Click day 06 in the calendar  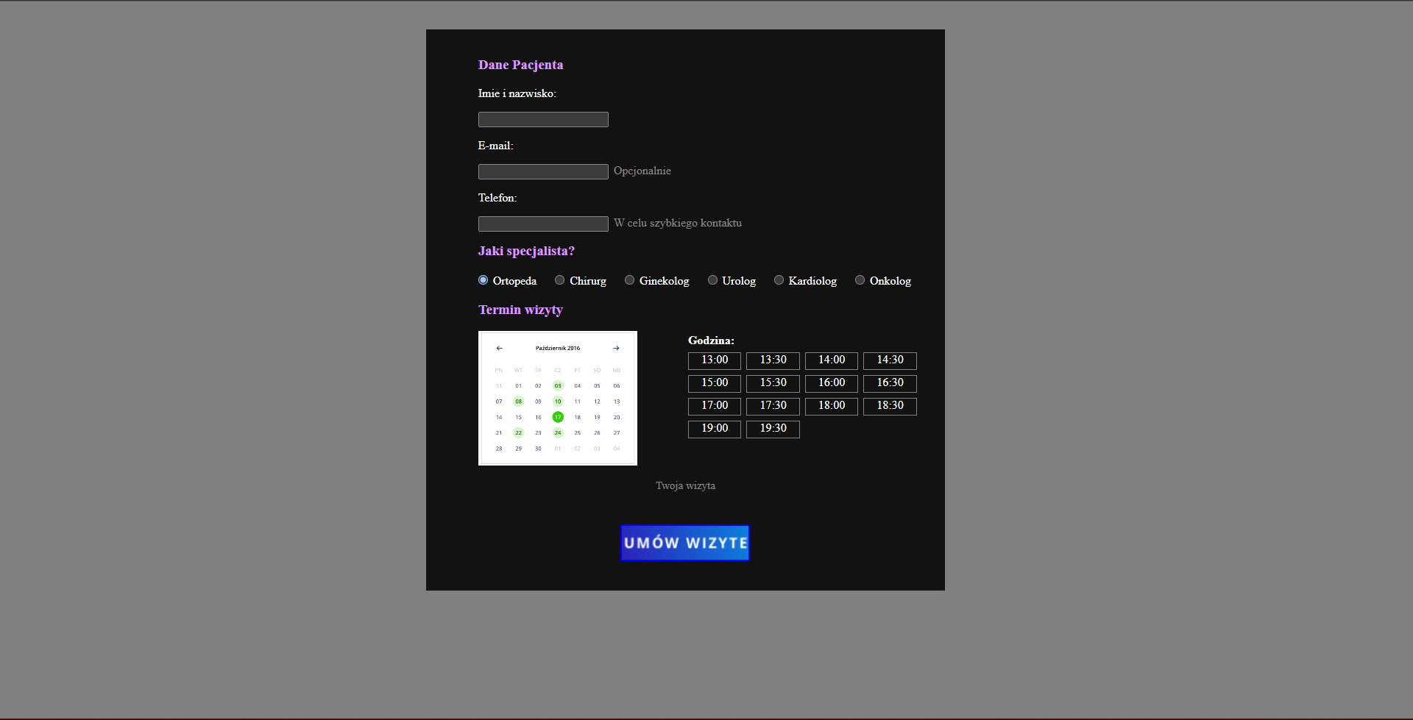pyautogui.click(x=617, y=385)
